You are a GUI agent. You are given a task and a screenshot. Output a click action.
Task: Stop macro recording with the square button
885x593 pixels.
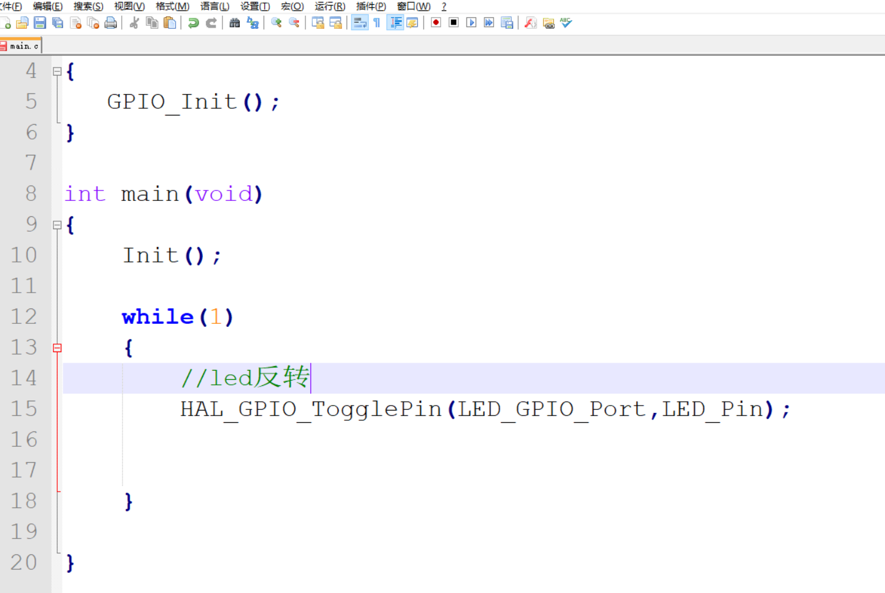(x=453, y=23)
